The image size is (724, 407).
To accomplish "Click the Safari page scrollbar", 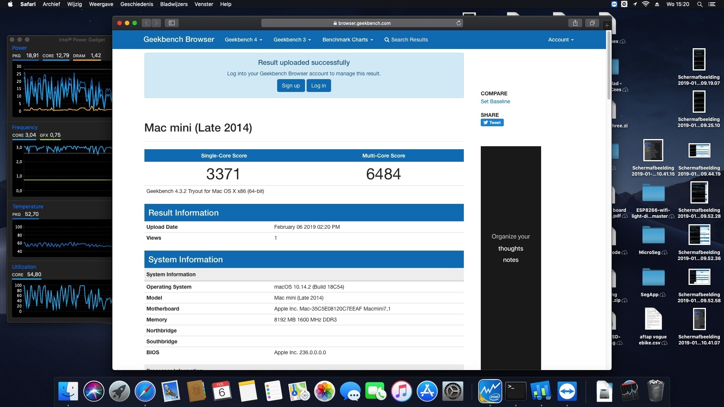I will (609, 66).
